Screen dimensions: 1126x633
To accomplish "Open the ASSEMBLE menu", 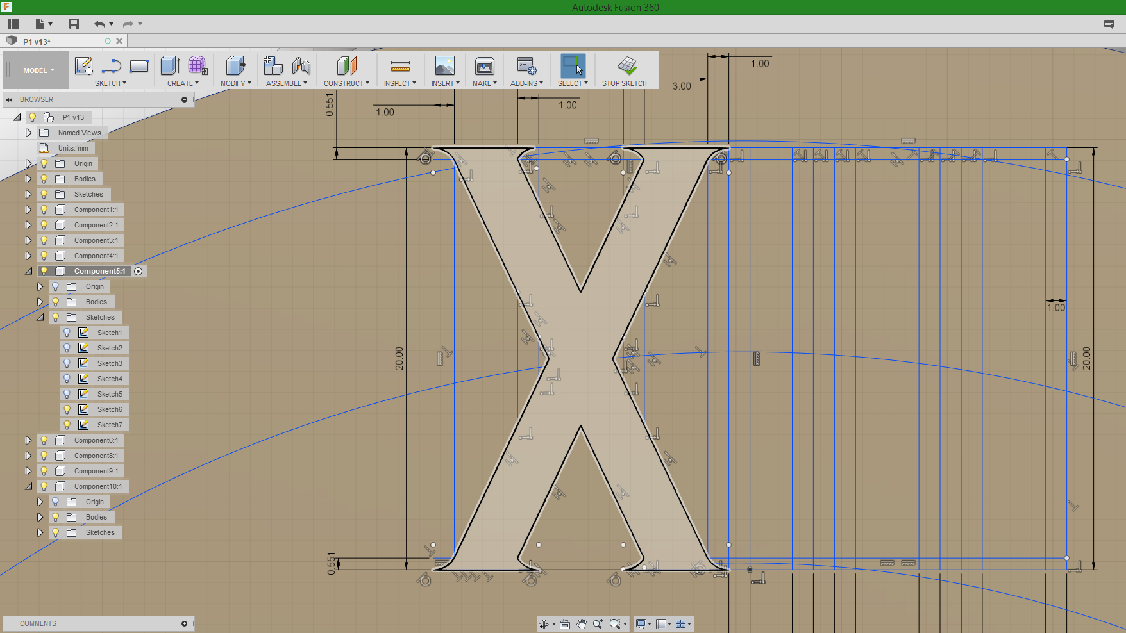I will click(x=286, y=83).
